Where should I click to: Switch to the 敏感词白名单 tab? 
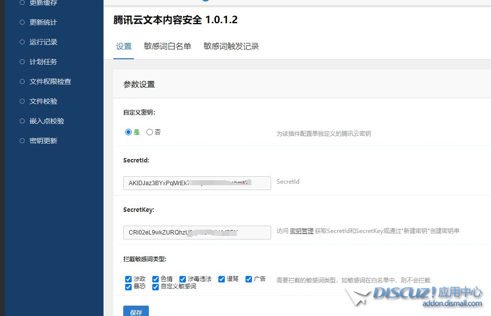(168, 46)
